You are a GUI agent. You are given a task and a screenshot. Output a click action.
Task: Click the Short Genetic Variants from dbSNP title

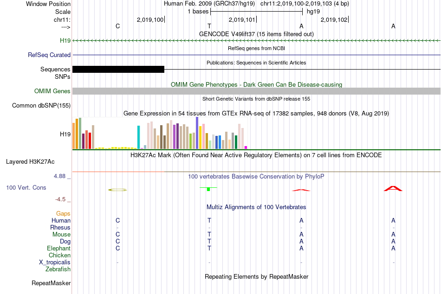coord(256,99)
